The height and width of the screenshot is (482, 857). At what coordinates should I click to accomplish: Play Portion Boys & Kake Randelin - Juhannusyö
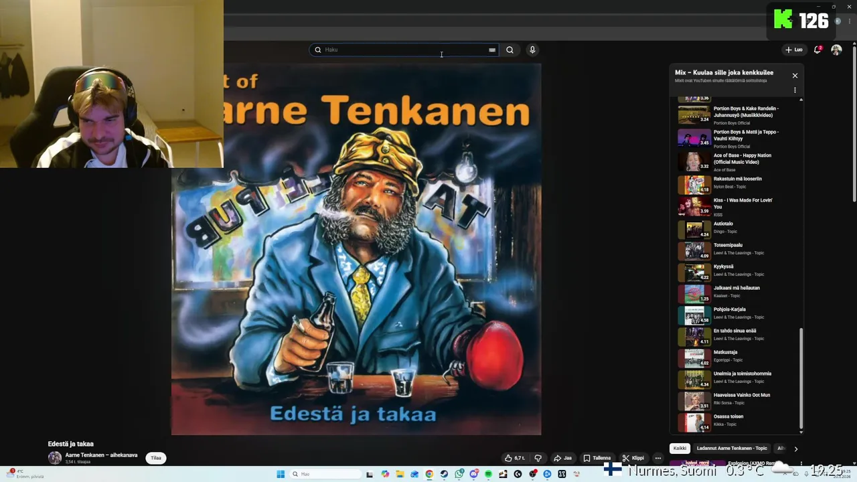point(739,115)
